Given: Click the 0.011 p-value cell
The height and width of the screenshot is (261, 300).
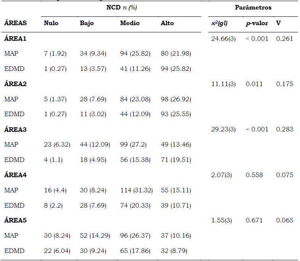Looking at the screenshot, I should pos(254,84).
